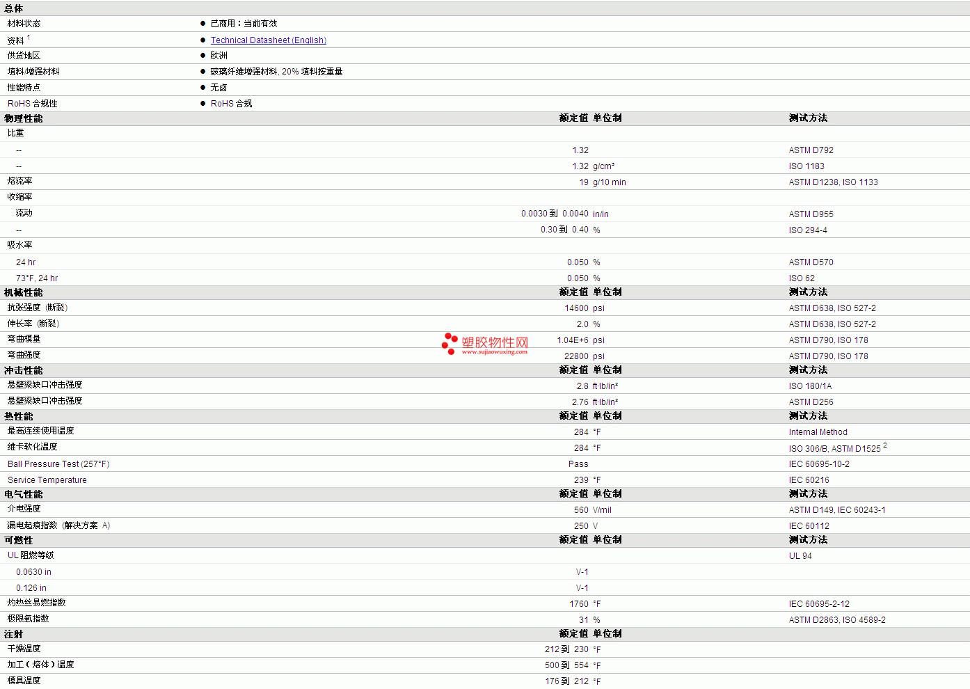Select the 可燃性 section header

click(19, 540)
